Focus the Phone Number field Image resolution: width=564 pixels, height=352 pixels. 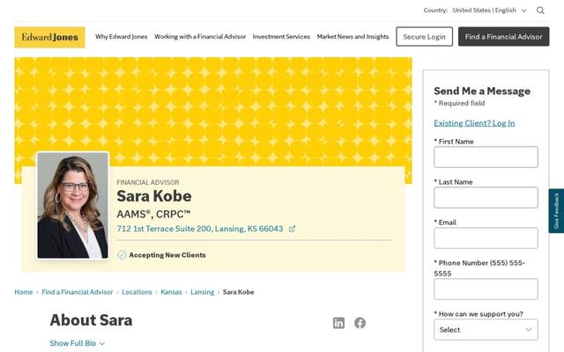486,290
